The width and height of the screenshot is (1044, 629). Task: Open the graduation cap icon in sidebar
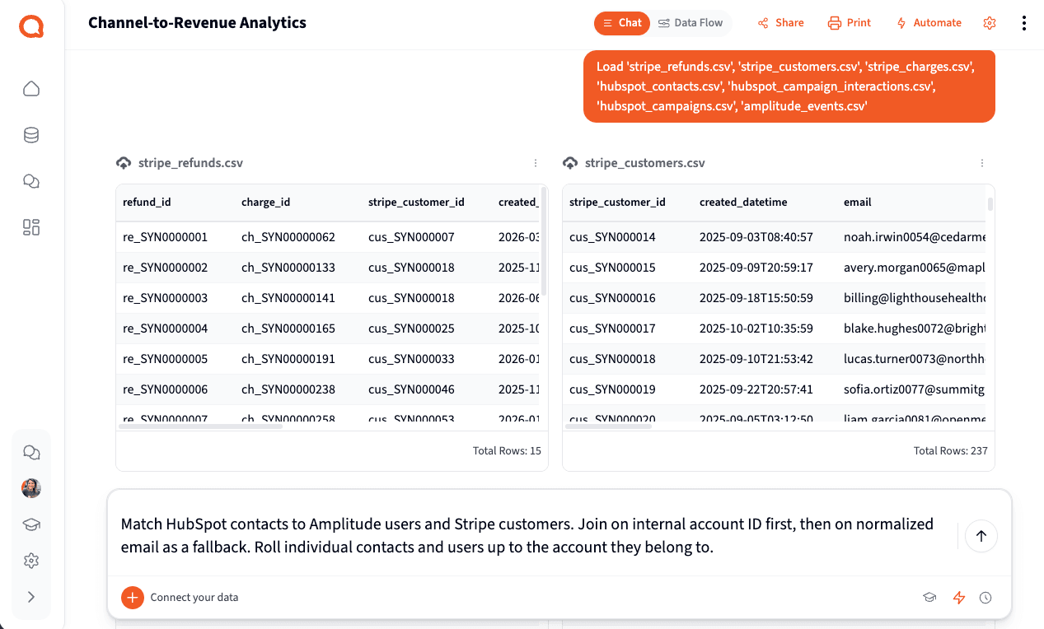(31, 524)
